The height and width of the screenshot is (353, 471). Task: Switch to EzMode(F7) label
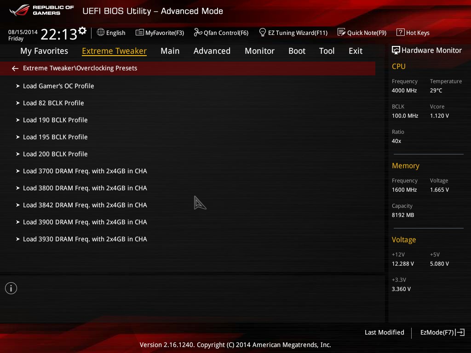tap(437, 332)
